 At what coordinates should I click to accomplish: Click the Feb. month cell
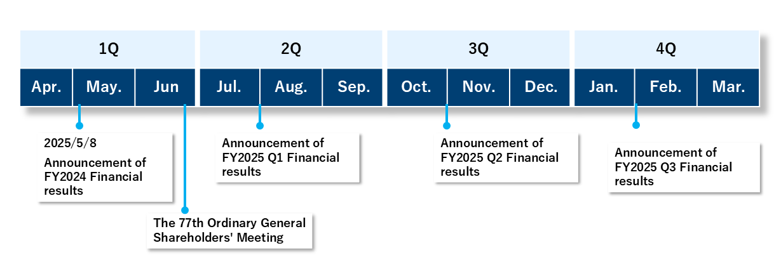(666, 87)
